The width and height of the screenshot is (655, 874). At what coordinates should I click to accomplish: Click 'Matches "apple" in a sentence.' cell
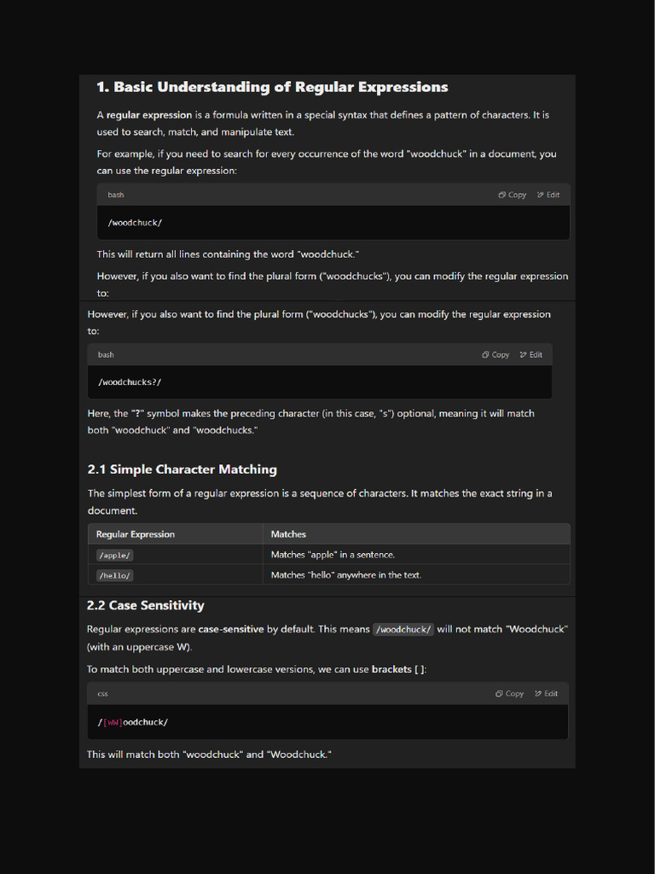tap(333, 555)
